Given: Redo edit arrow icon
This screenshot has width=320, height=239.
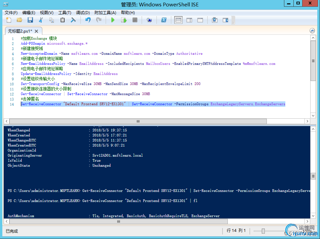Looking at the screenshot, I should [99, 20].
